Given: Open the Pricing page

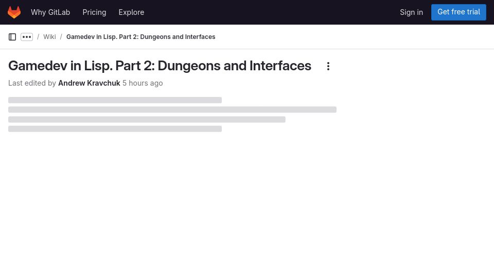Looking at the screenshot, I should 94,12.
